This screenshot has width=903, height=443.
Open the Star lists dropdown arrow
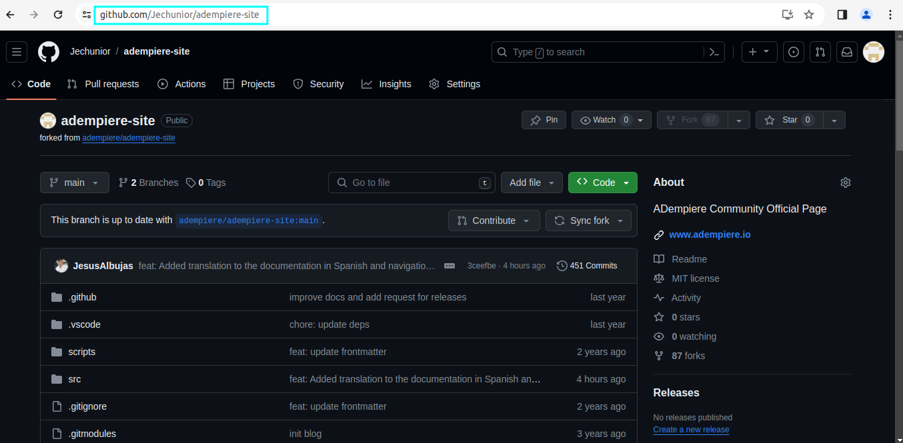click(x=834, y=120)
